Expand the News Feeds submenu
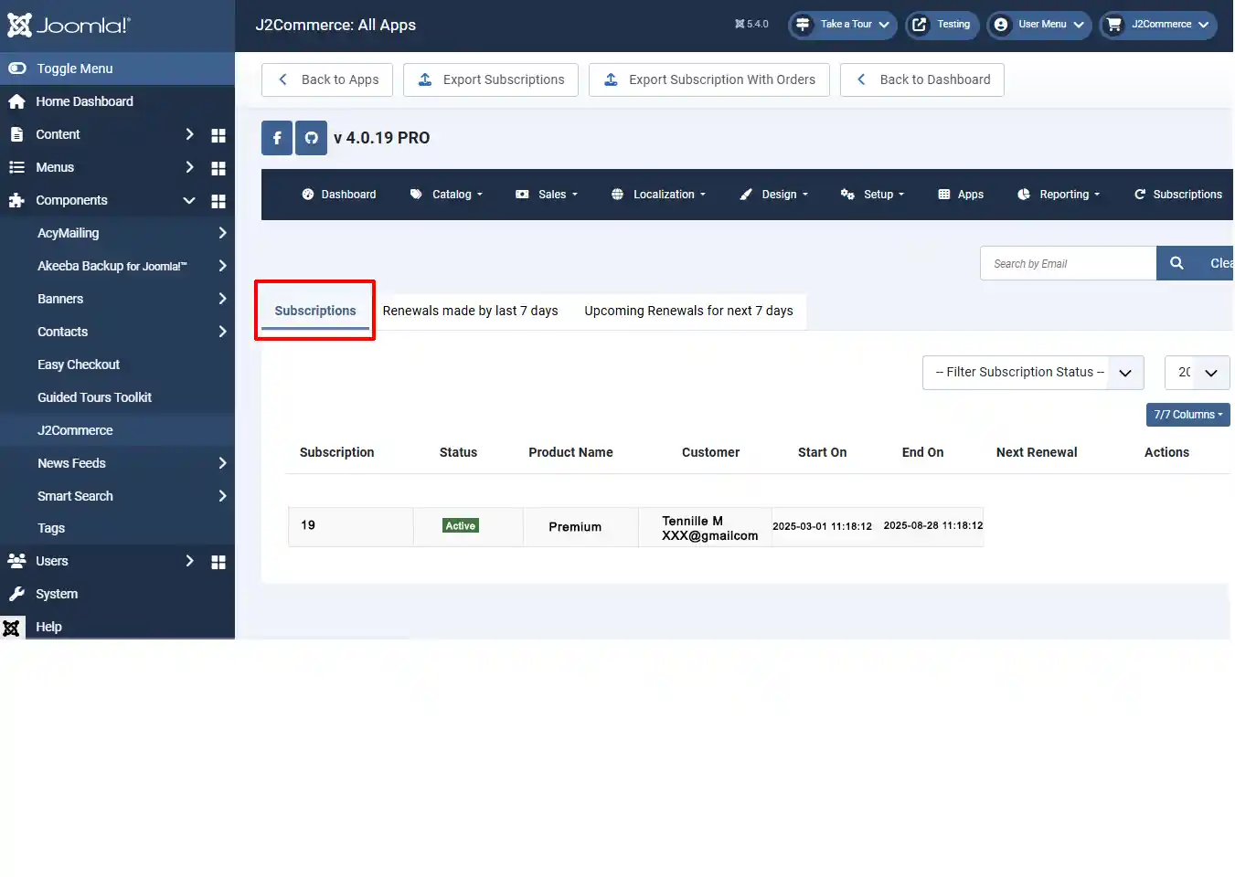Screen dimensions: 1235x877 [222, 463]
